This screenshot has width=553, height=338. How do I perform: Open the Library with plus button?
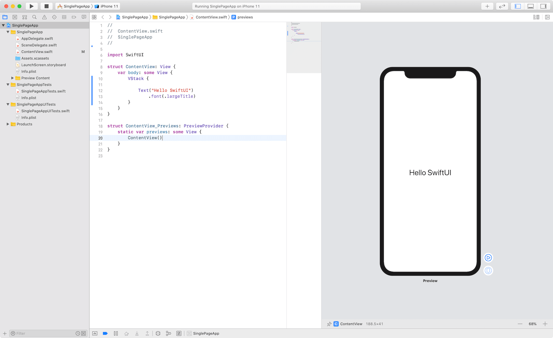[487, 6]
